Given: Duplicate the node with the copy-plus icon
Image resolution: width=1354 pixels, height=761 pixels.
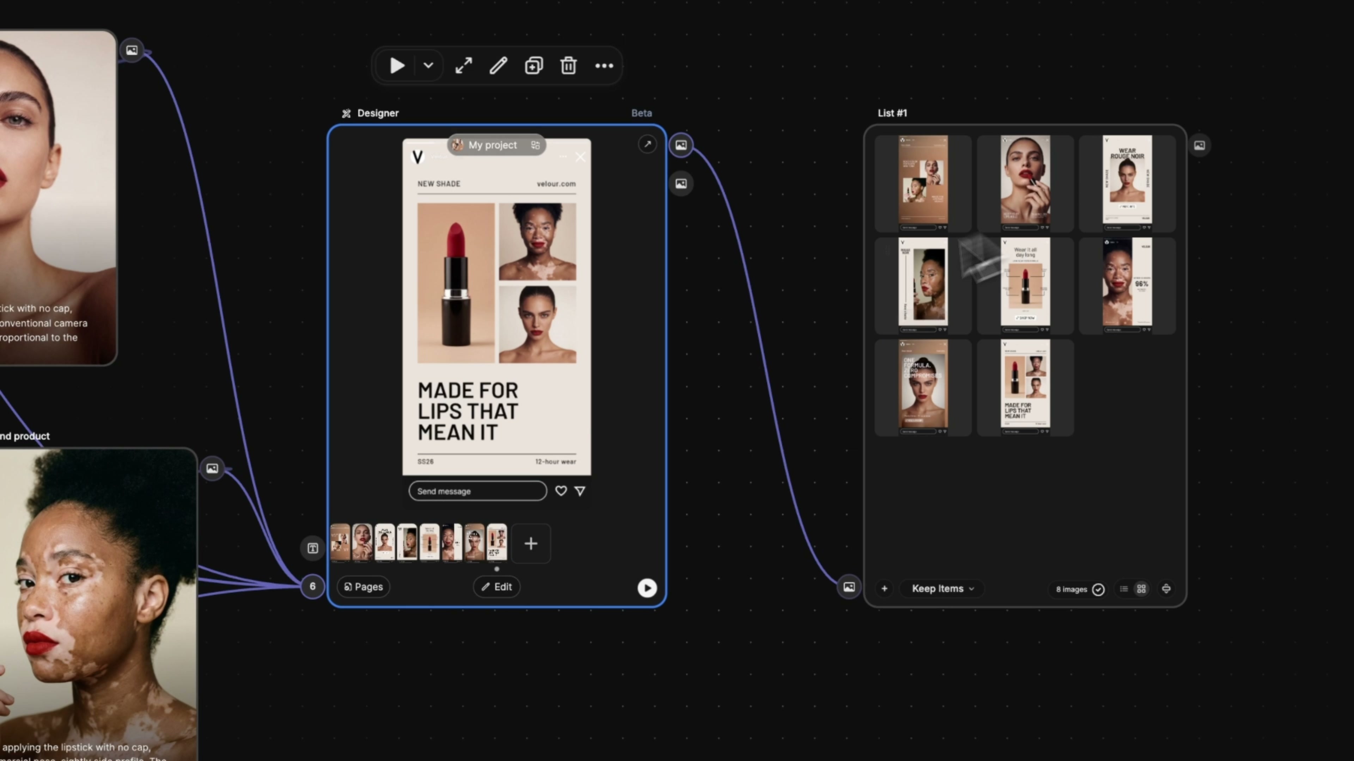Looking at the screenshot, I should pyautogui.click(x=533, y=66).
